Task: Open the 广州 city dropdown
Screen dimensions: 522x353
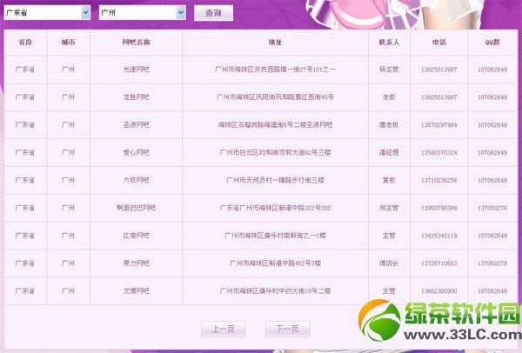Action: point(142,13)
